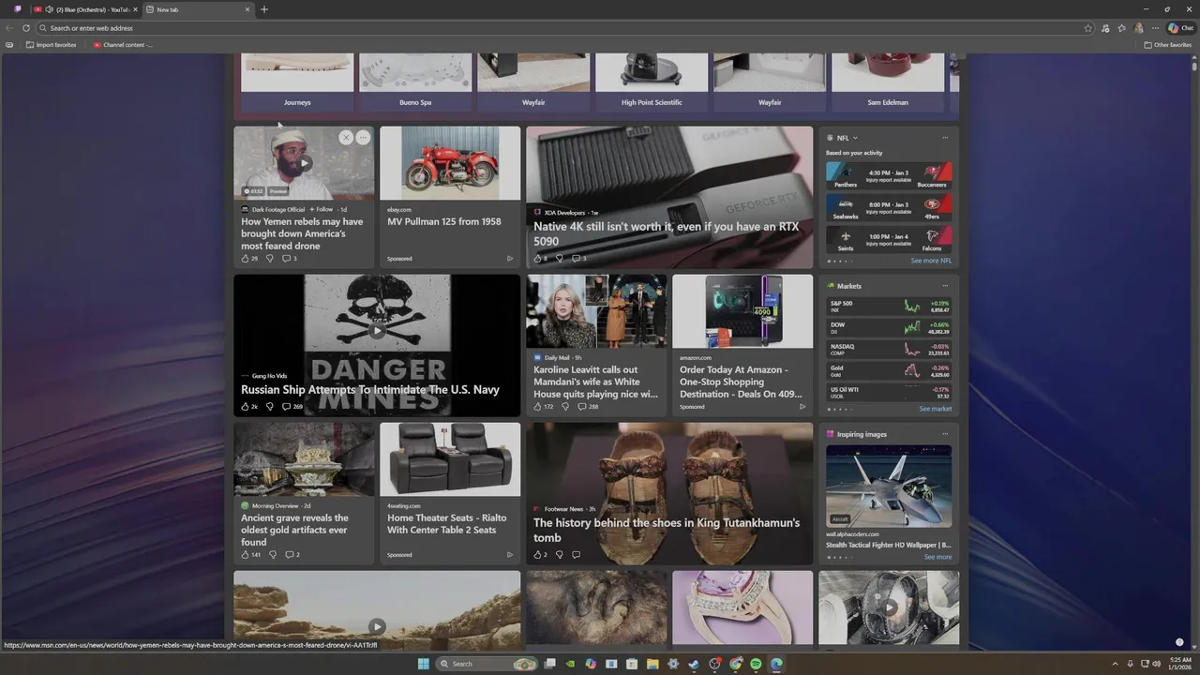Expand the NFL widget dropdown
Image resolution: width=1200 pixels, height=675 pixels.
855,138
